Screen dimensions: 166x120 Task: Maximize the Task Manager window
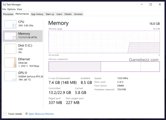tap(151, 4)
